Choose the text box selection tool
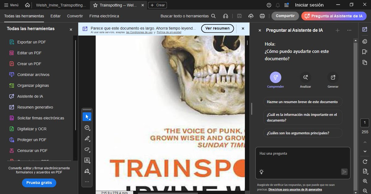Image resolution: width=371 pixels, height=194 pixels. tap(87, 160)
